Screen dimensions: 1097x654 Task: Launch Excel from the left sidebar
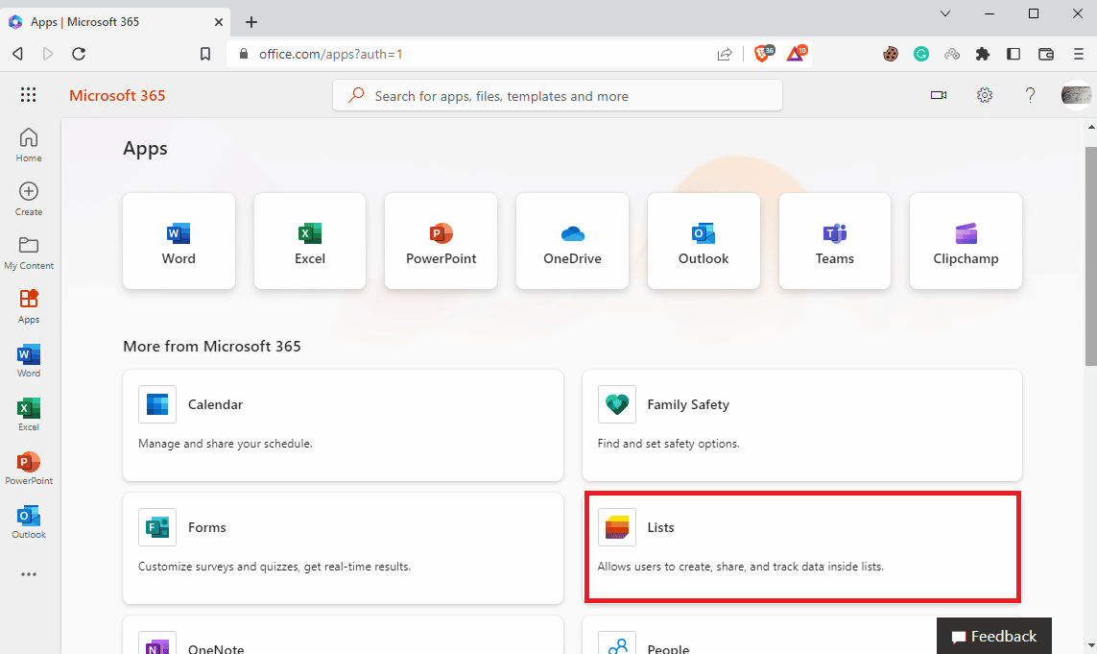point(29,415)
